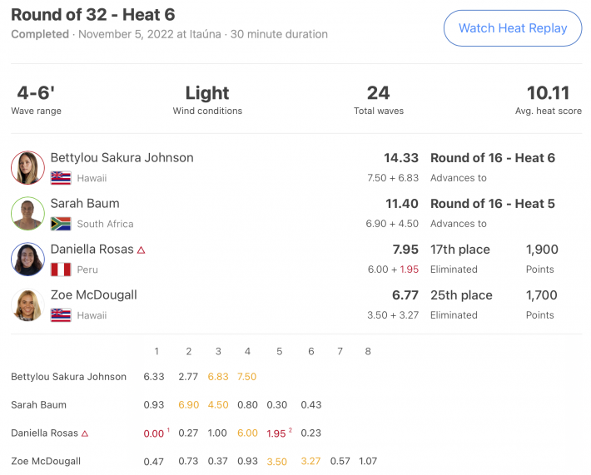Image resolution: width=591 pixels, height=475 pixels.
Task: Click the Peru flag icon
Action: (x=61, y=270)
